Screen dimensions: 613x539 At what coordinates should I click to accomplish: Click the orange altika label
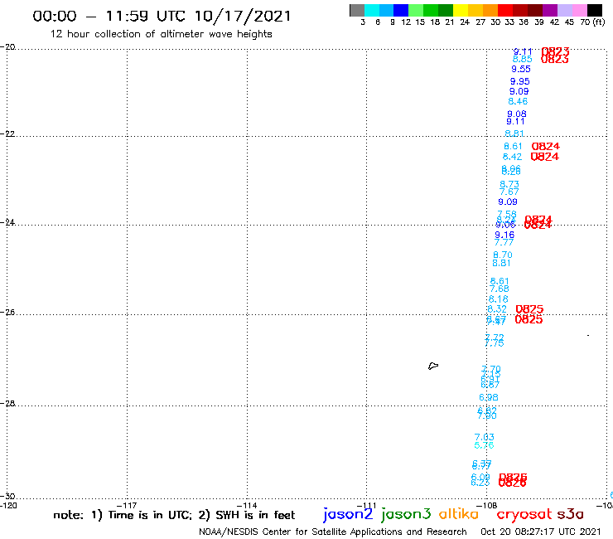[459, 514]
